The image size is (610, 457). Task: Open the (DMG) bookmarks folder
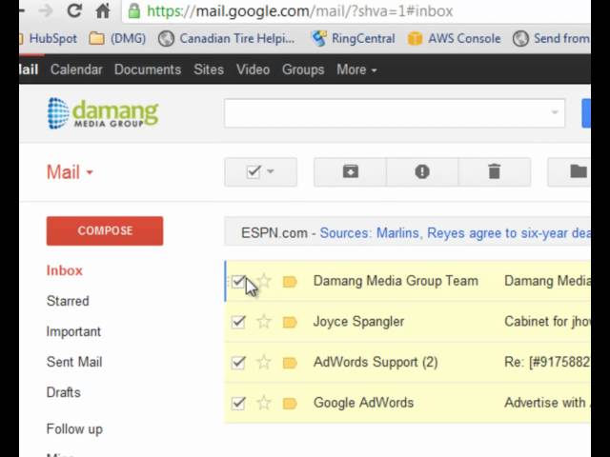tap(117, 38)
